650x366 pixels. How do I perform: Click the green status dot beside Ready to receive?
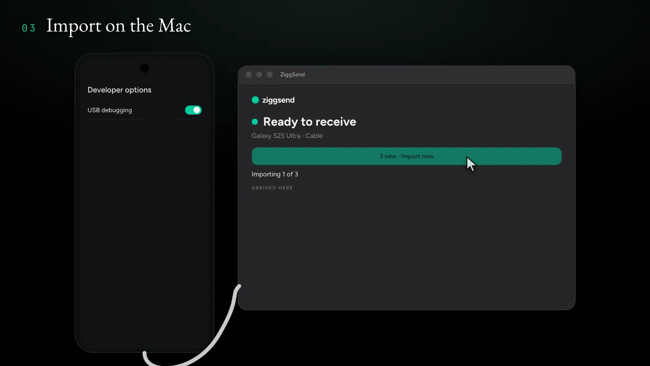255,122
